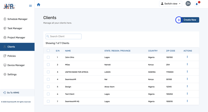Click zip code 12345
The height and width of the screenshot is (112, 208).
[x=169, y=87]
